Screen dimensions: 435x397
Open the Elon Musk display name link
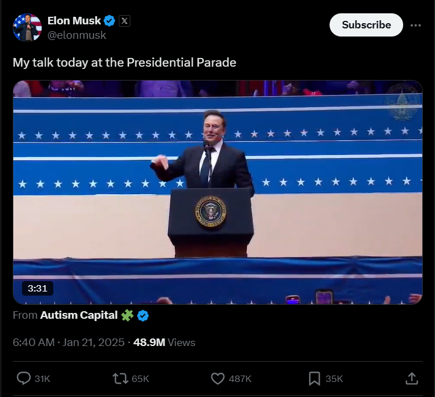coord(73,21)
